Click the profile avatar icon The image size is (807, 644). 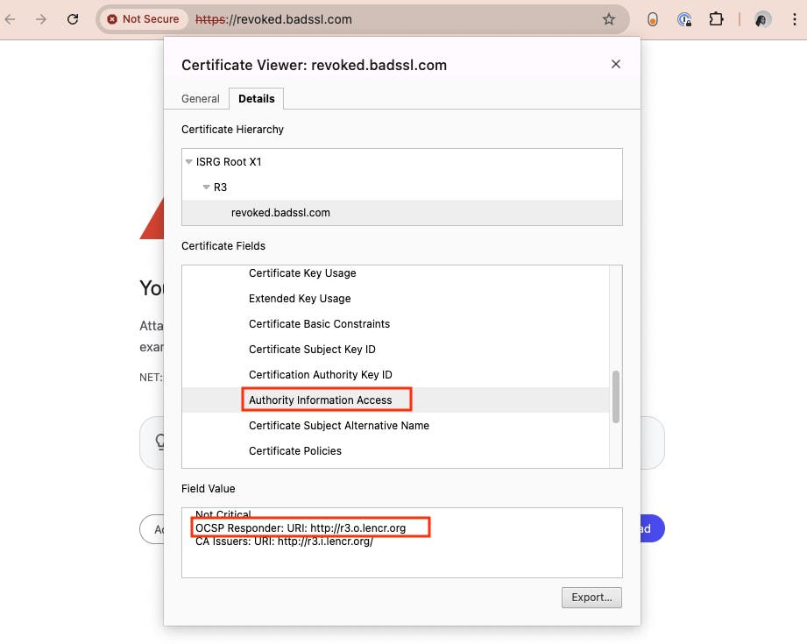click(x=762, y=19)
